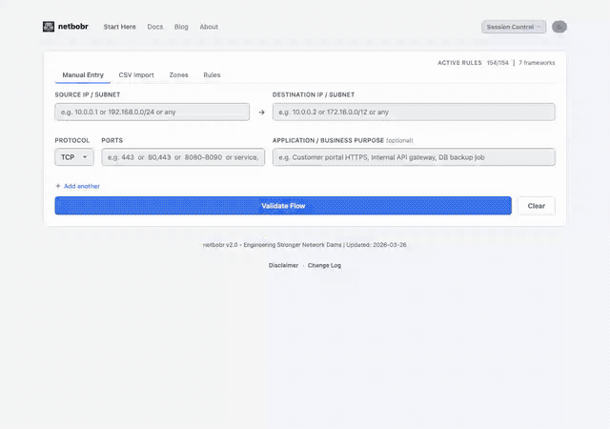This screenshot has height=429, width=610.
Task: Focus the Source IP / Subnet field
Action: pyautogui.click(x=152, y=112)
